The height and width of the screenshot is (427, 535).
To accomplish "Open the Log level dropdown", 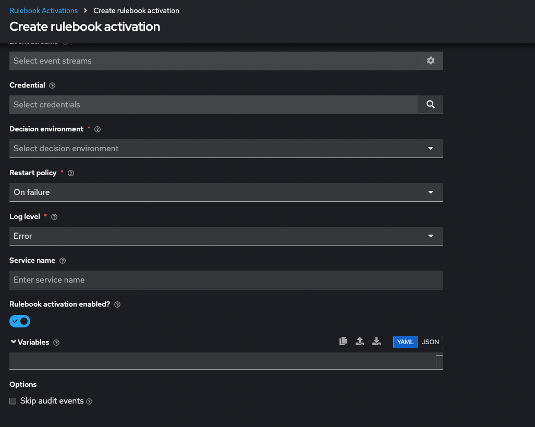I will 226,236.
